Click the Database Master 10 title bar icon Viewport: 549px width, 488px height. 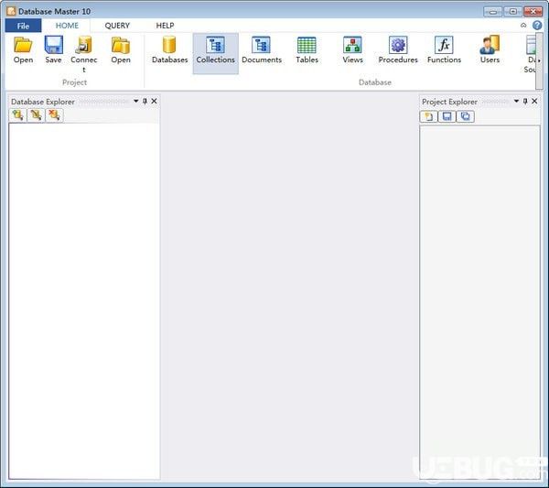(11, 11)
